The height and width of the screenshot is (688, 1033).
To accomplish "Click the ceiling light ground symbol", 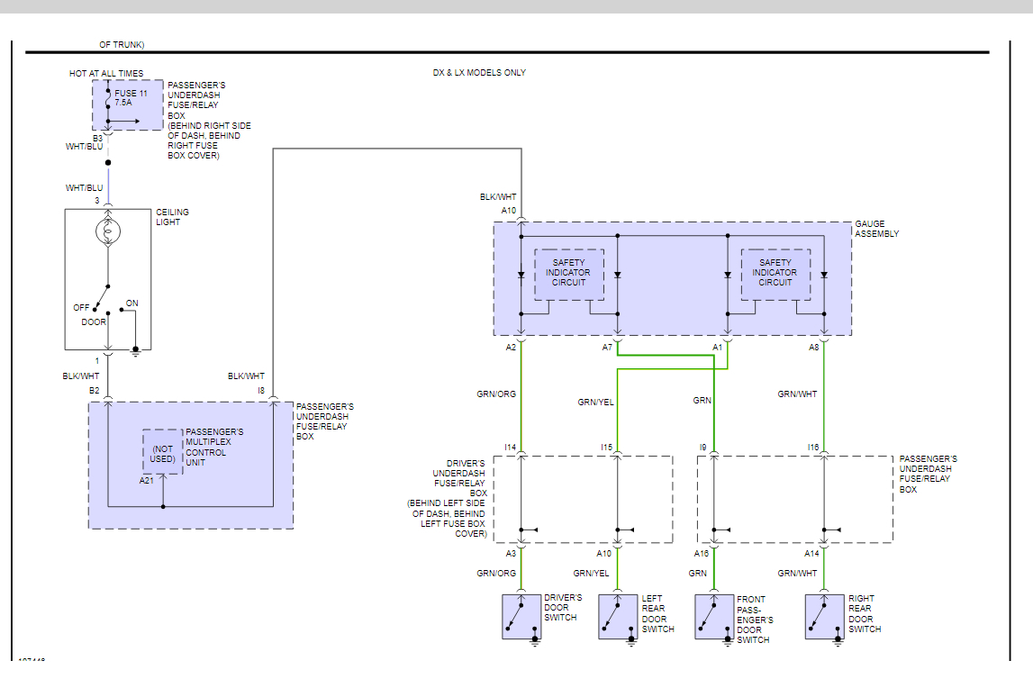I will (135, 350).
